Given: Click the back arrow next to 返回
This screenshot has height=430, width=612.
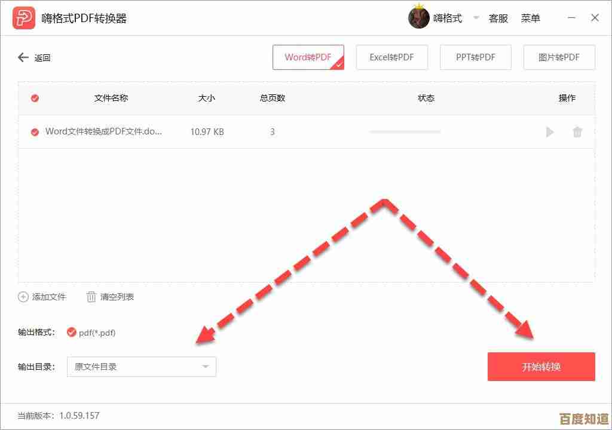Looking at the screenshot, I should 22,57.
